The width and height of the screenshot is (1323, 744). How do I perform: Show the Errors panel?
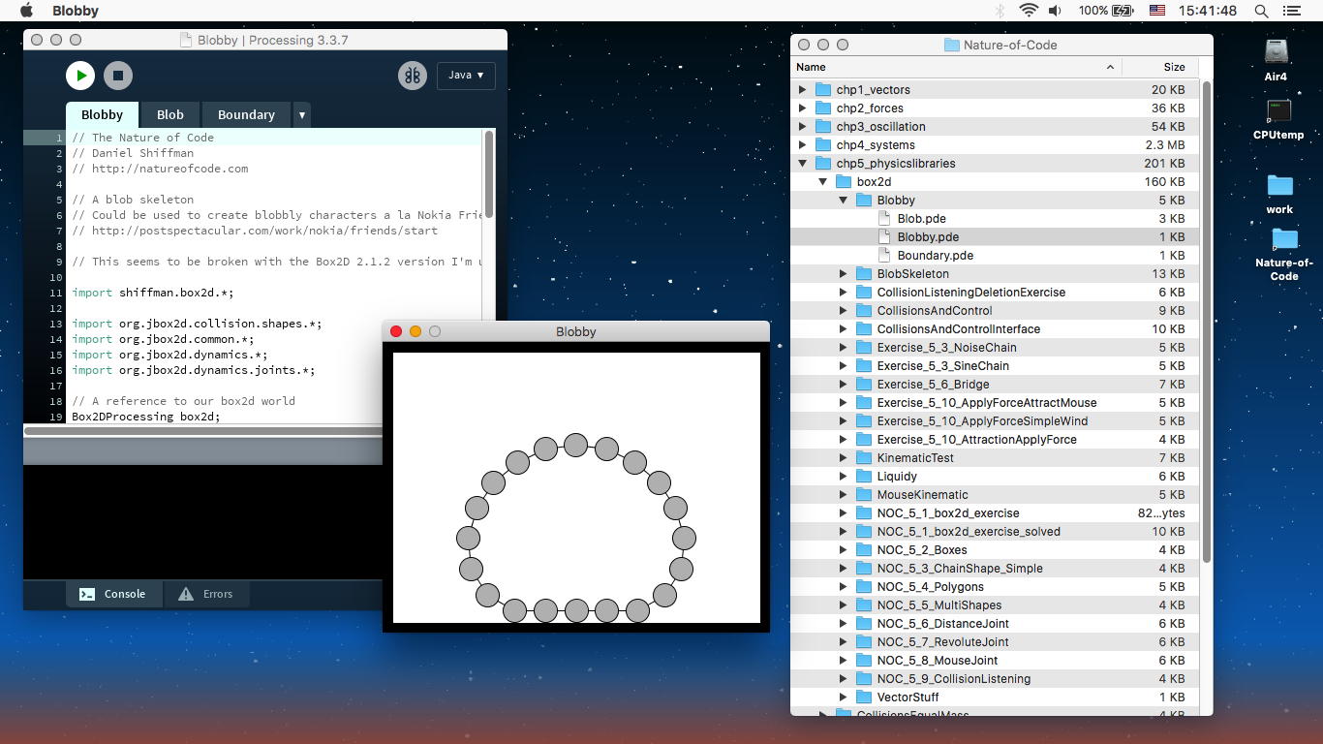205,594
